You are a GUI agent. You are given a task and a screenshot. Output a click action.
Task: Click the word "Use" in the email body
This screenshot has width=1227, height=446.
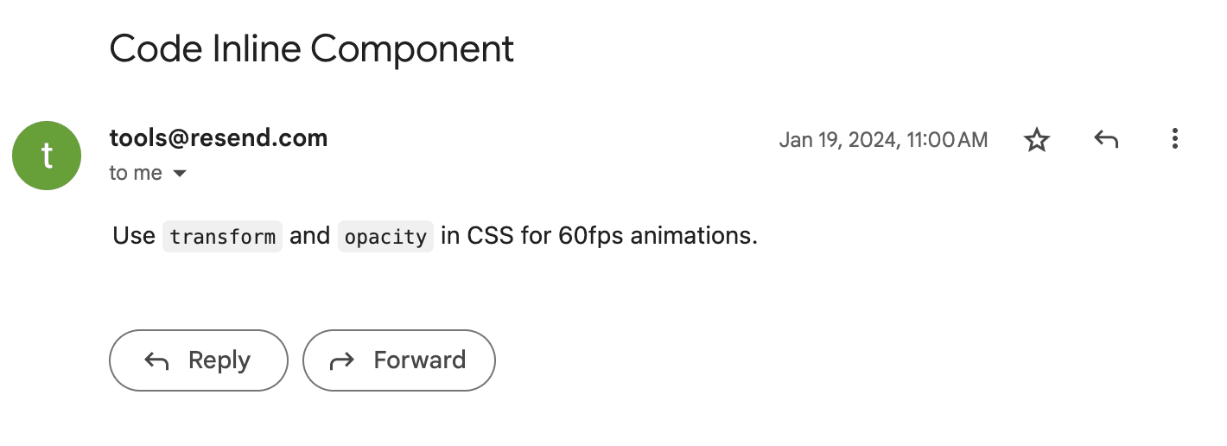[134, 236]
